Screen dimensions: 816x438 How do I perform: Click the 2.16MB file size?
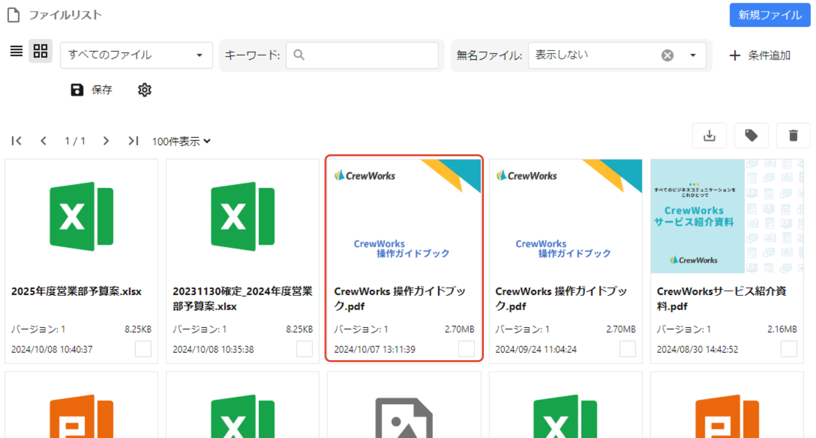pos(782,329)
